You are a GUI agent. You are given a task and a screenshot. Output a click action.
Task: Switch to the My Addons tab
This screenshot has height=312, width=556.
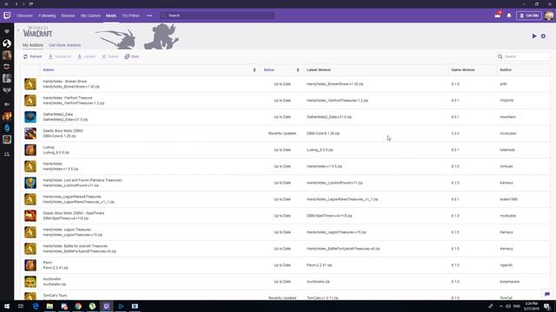(x=33, y=45)
